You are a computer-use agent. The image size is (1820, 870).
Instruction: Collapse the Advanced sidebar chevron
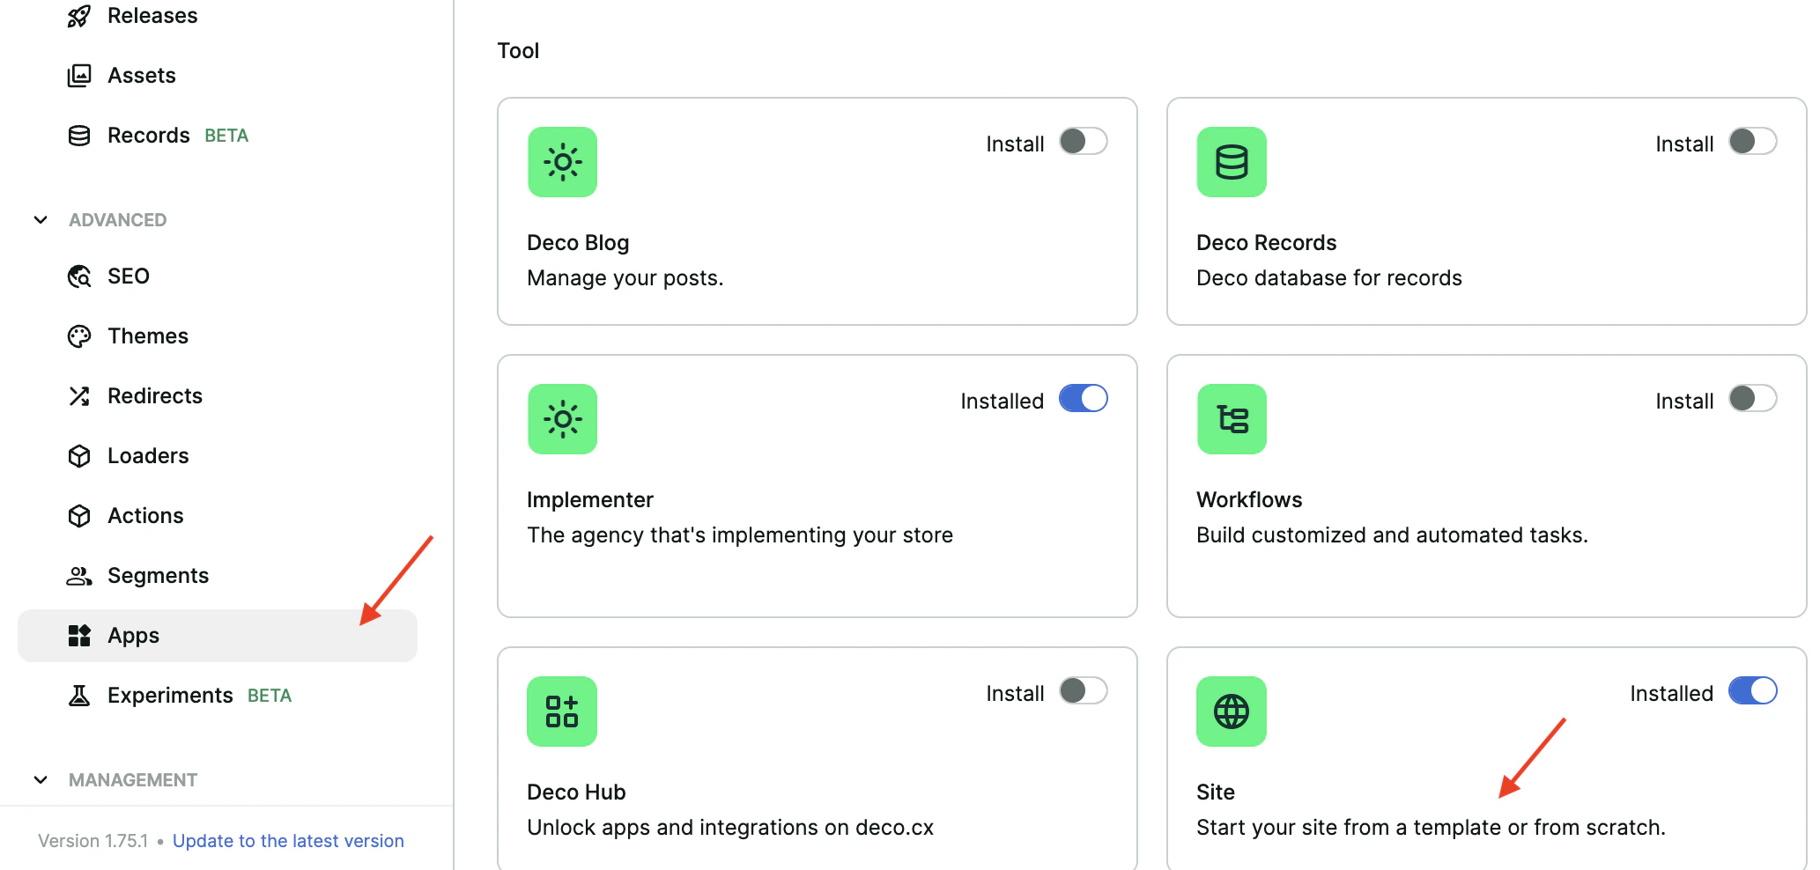tap(40, 219)
